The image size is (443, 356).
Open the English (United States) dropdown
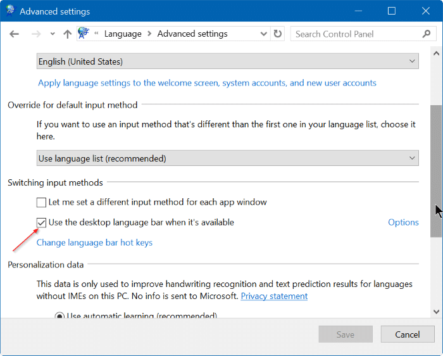(x=227, y=61)
